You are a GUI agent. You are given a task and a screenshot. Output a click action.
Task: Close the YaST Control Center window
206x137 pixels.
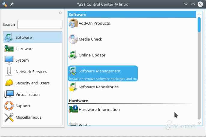point(200,4)
